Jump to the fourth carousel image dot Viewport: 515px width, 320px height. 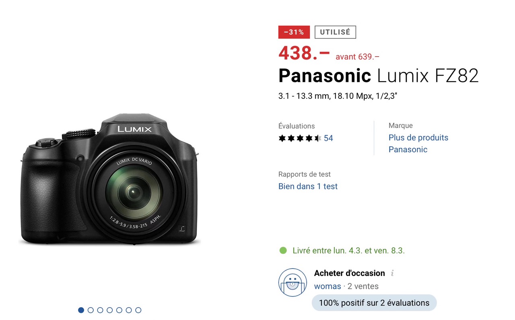tap(110, 310)
